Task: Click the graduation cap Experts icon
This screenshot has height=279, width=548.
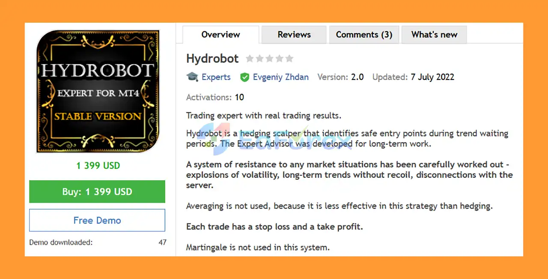Action: (x=192, y=77)
